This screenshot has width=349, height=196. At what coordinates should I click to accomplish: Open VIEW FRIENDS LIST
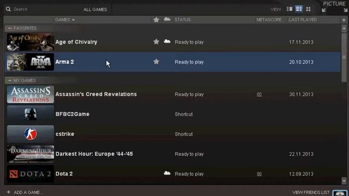click(311, 192)
